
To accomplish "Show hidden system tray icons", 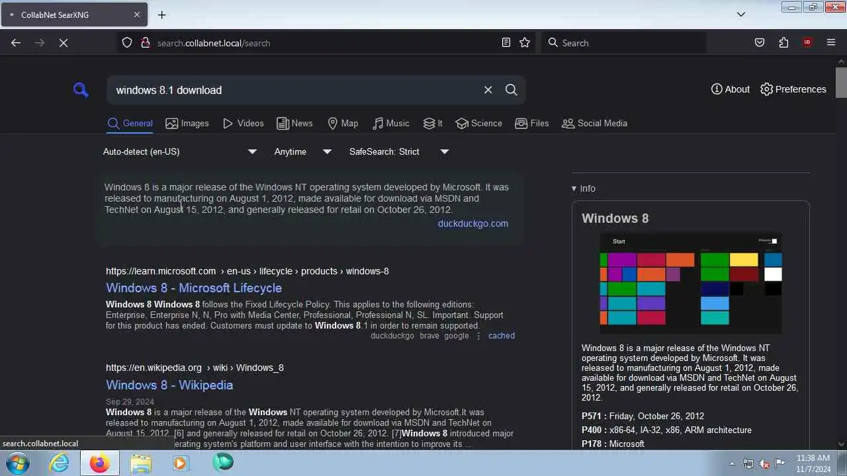I will (x=732, y=463).
